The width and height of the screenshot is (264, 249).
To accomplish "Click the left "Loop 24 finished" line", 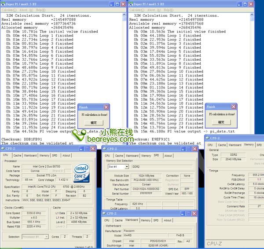I will click(41, 127).
